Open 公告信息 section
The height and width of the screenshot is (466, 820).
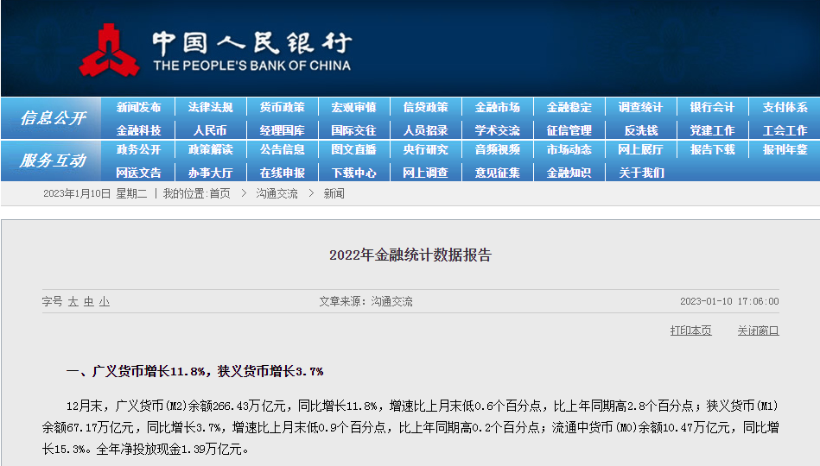283,150
